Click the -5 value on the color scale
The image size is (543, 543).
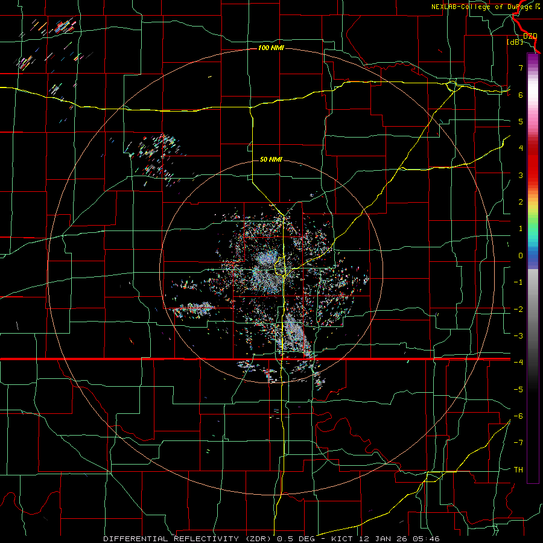click(x=518, y=389)
